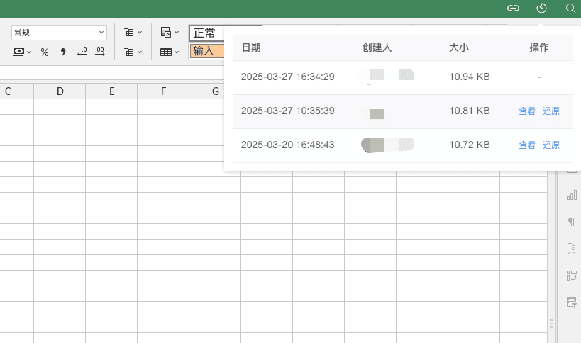
Task: Click the 创建人 column heading
Action: [x=377, y=47]
